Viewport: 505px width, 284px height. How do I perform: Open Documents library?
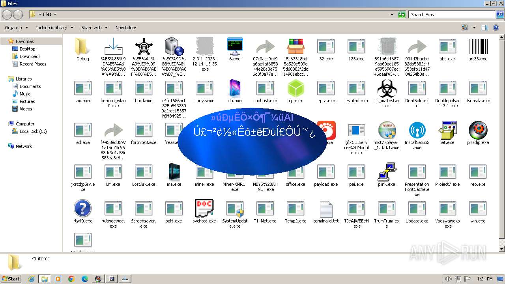[x=30, y=86]
